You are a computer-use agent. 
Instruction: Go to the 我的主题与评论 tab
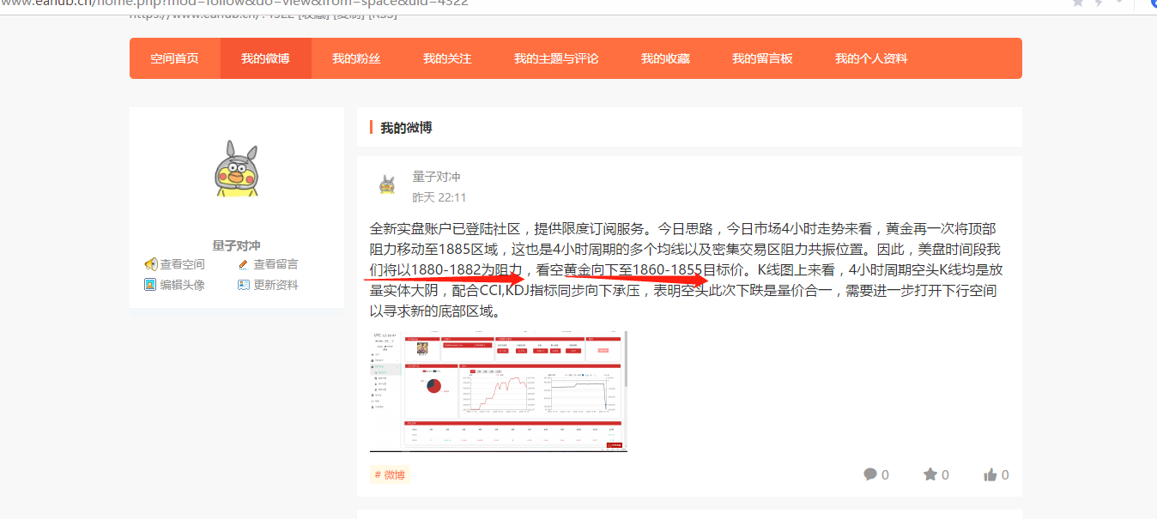coord(556,58)
